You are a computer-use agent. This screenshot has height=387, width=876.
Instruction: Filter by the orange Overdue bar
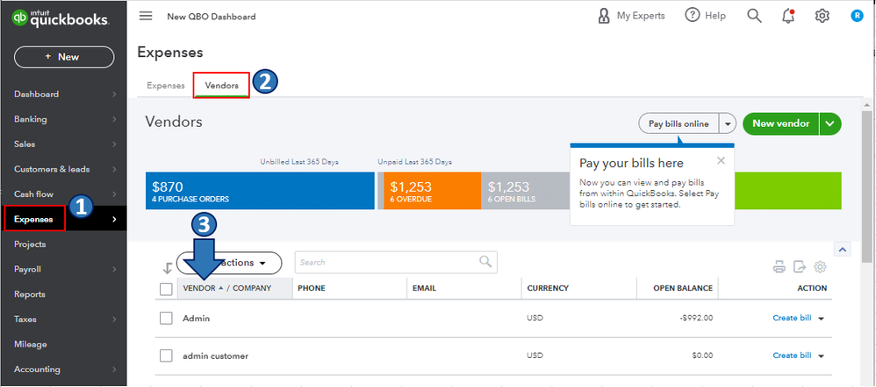pos(429,192)
